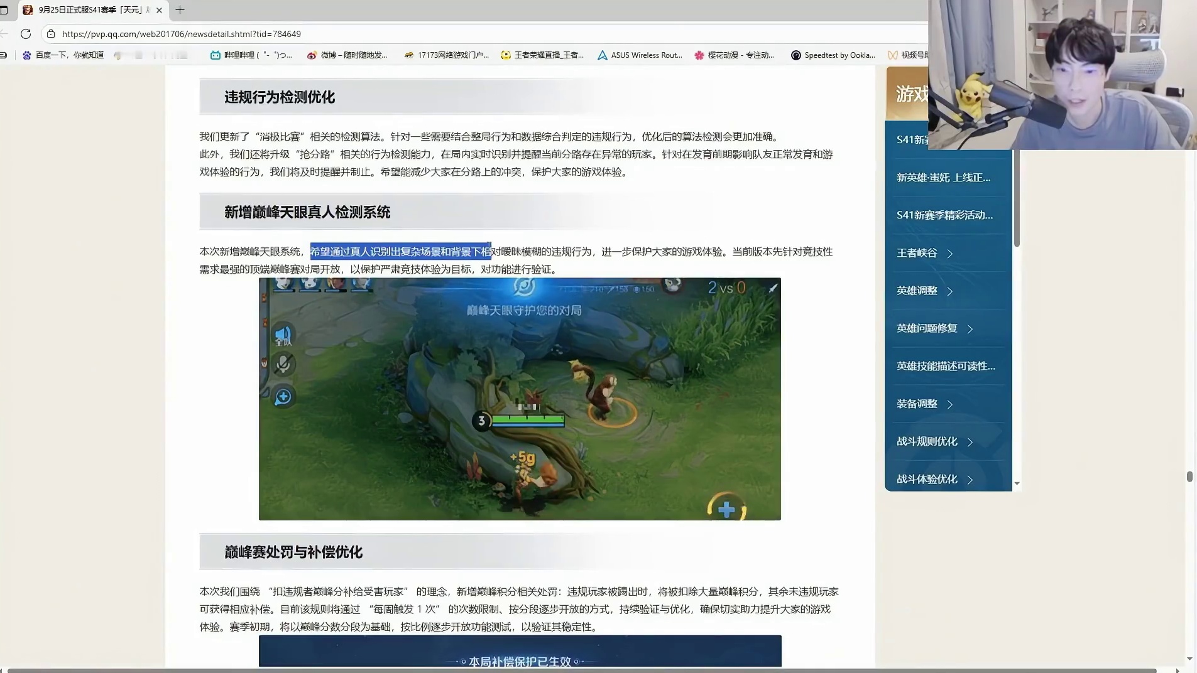1197x673 pixels.
Task: Expand chevron next to 英雄问题修复
Action: coord(970,329)
